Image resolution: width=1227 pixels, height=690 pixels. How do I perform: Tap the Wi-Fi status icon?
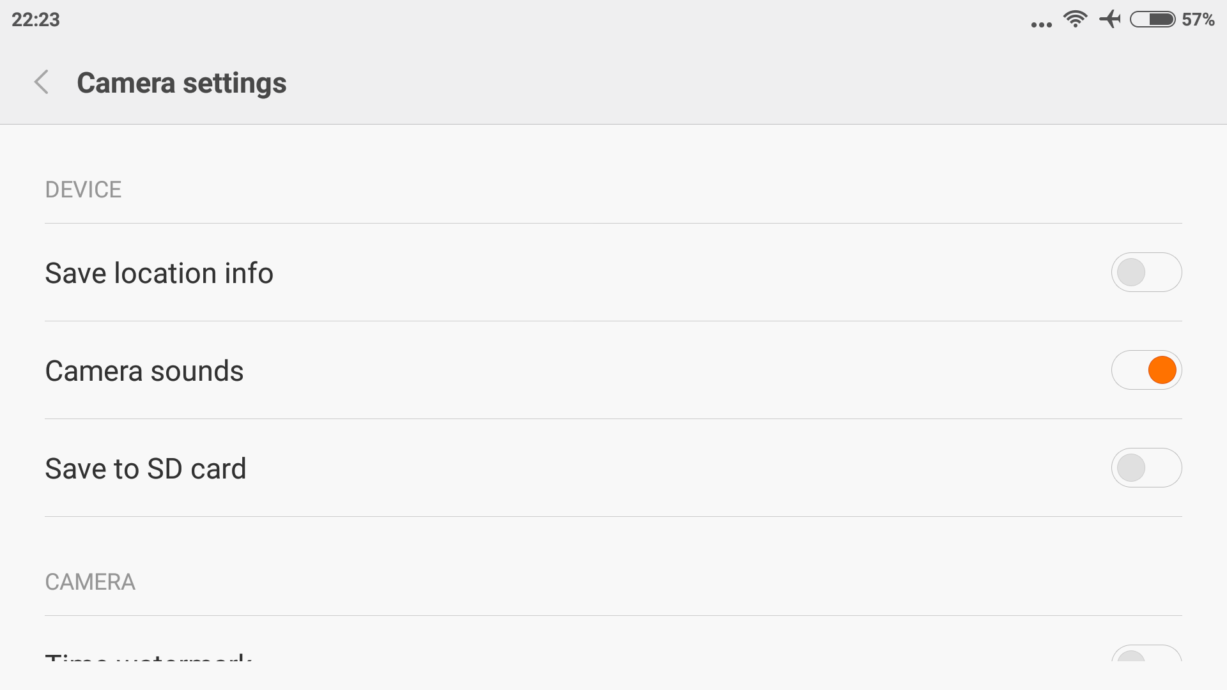1076,19
